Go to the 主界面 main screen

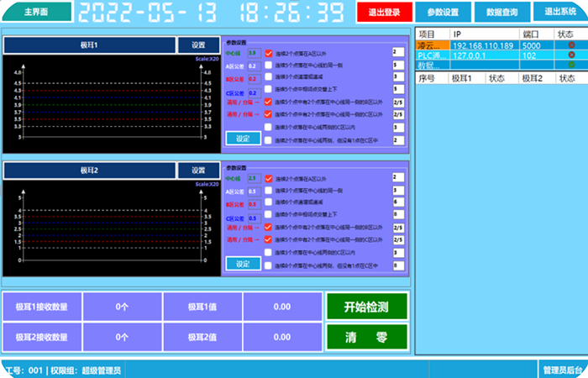point(36,12)
